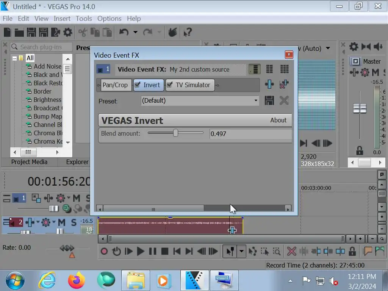Open the Insert menu
388x291 pixels.
click(62, 19)
